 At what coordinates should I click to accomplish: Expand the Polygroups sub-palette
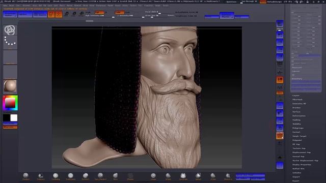(x=298, y=128)
